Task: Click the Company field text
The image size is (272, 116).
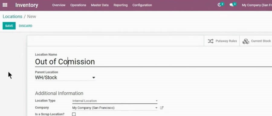Action: [x=93, y=108]
